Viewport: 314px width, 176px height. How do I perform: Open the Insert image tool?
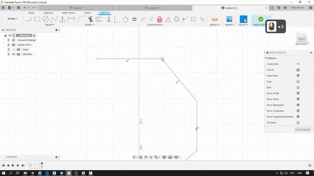229,20
